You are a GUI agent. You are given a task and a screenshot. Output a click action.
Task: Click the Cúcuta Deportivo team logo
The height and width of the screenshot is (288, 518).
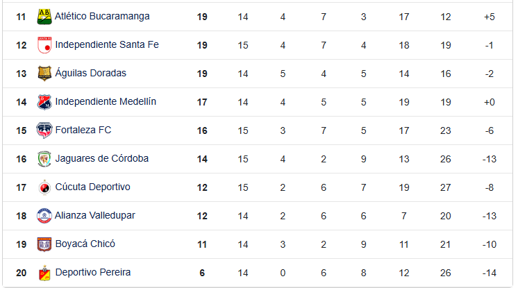tap(44, 187)
